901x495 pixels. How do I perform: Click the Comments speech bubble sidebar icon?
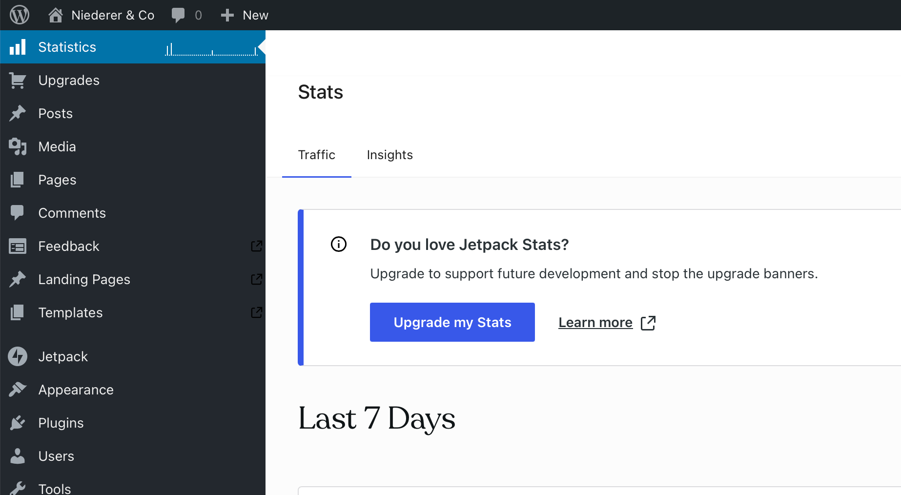pos(18,213)
